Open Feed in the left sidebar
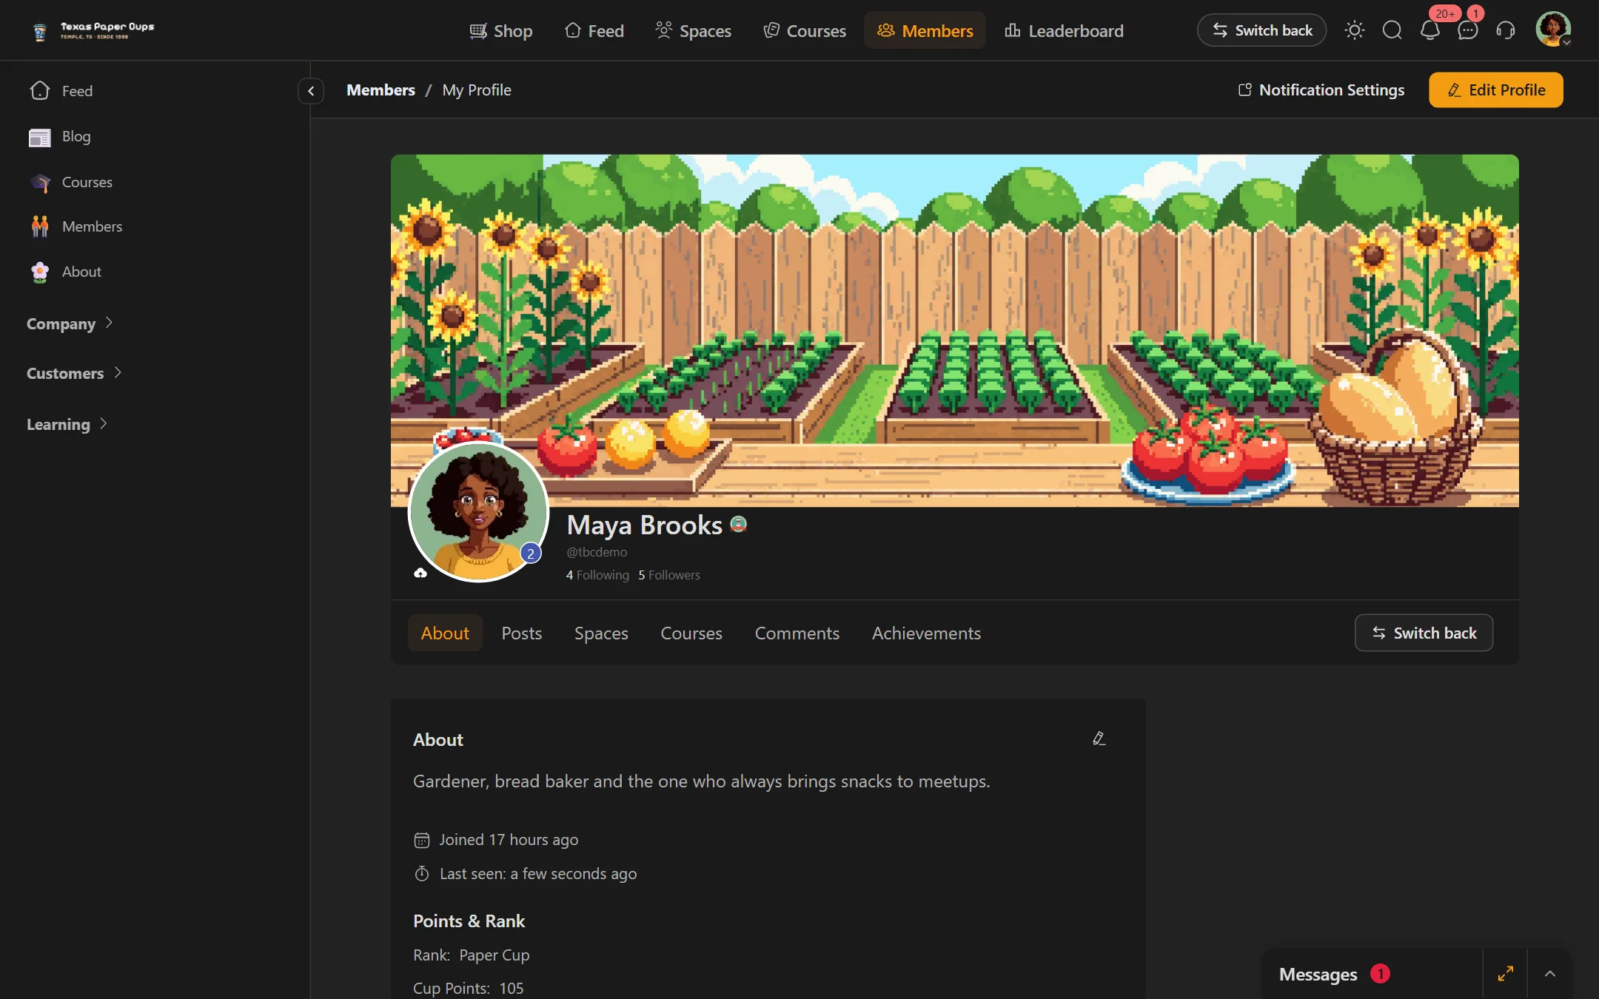The height and width of the screenshot is (999, 1599). tap(62, 91)
